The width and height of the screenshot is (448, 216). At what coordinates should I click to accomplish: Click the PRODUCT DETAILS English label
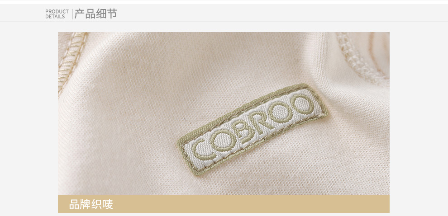click(x=57, y=14)
